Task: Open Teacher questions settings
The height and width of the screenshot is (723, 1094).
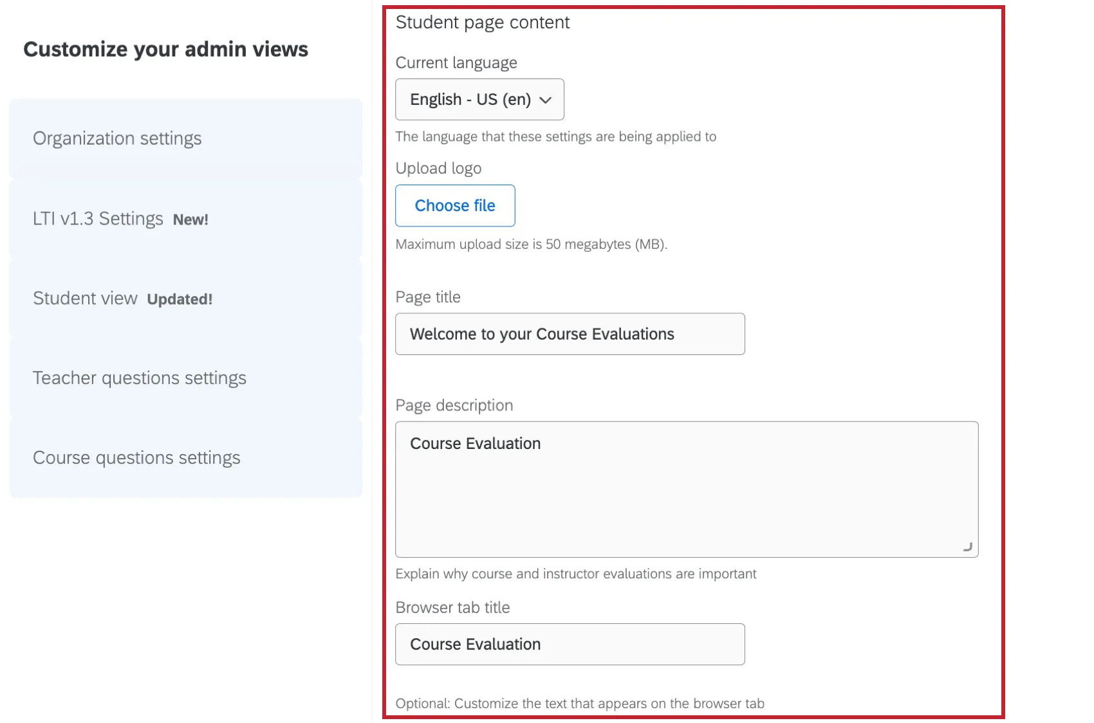Action: tap(139, 378)
